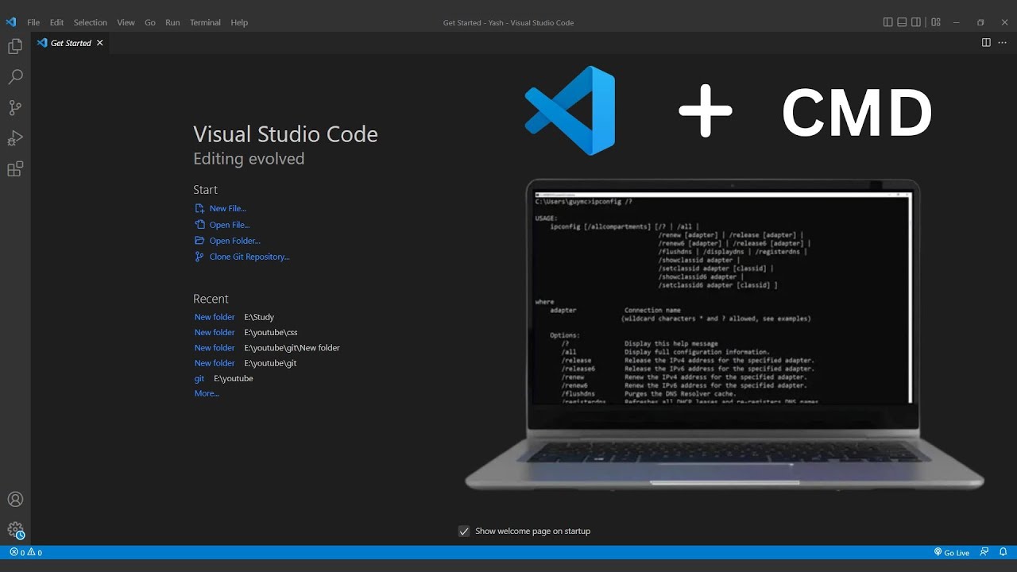Split the editor right

coord(986,43)
